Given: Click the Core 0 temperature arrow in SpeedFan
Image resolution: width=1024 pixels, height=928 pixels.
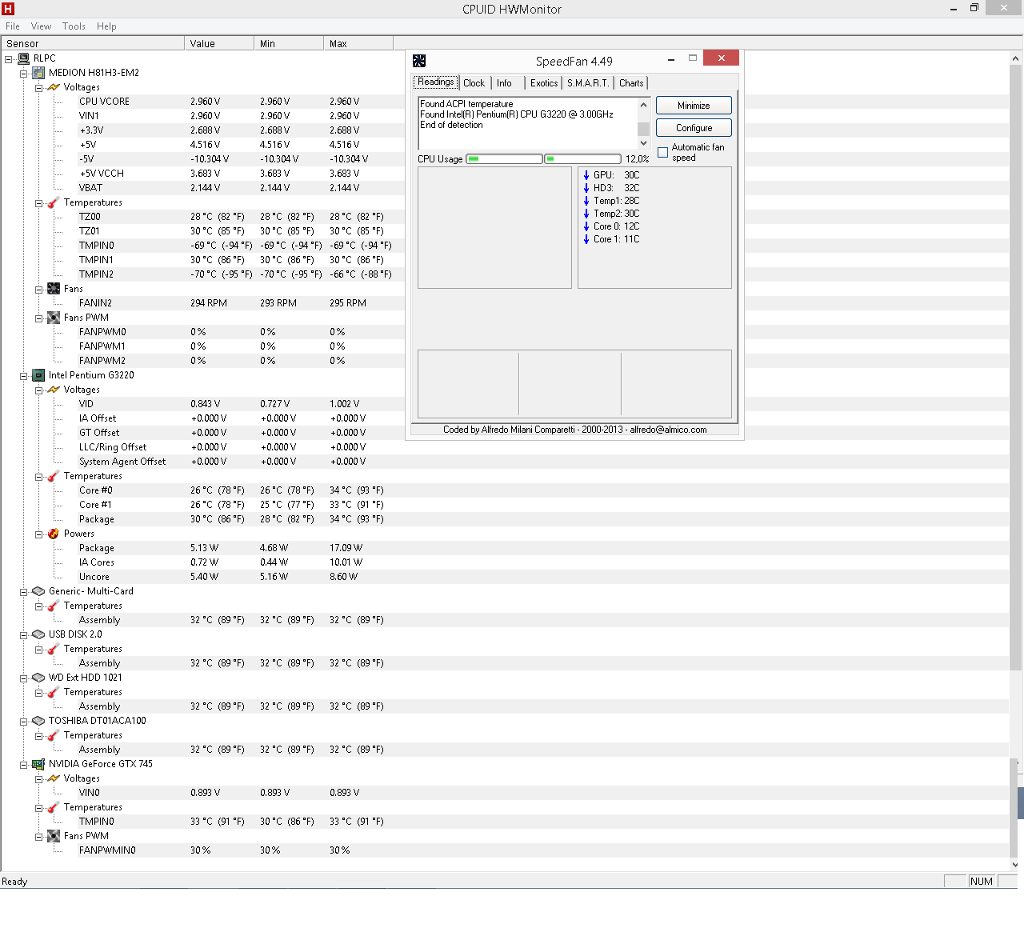Looking at the screenshot, I should pyautogui.click(x=586, y=226).
